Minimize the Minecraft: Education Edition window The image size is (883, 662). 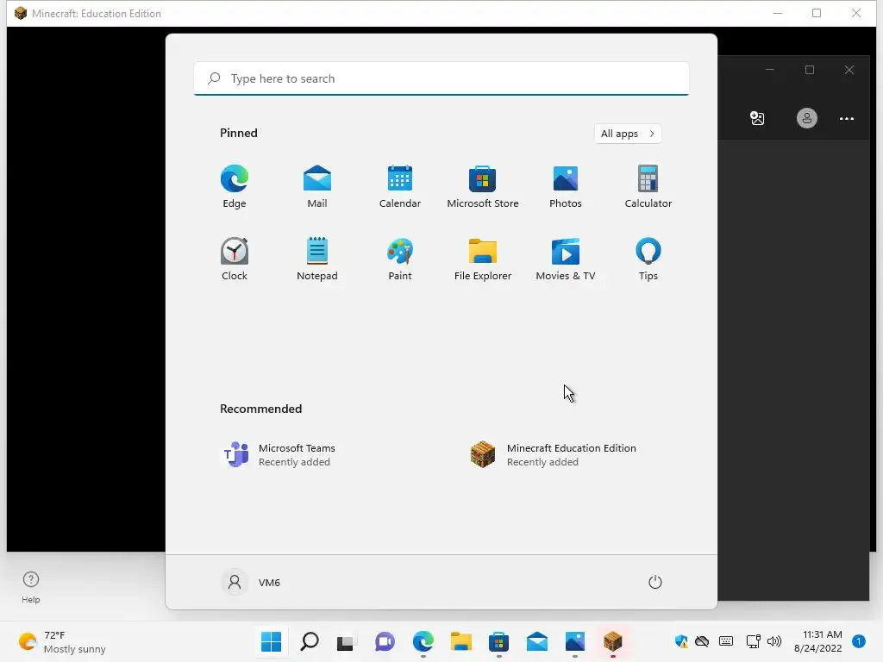pyautogui.click(x=778, y=13)
